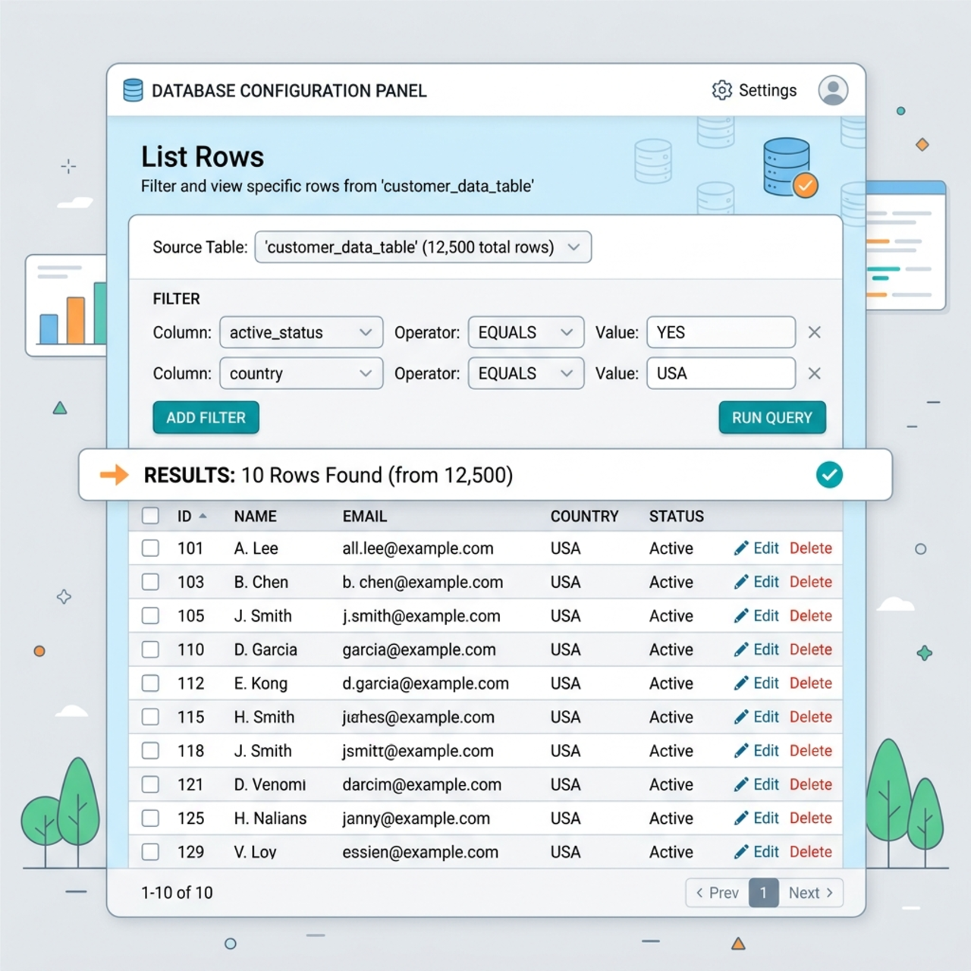
Task: Click edit pencil for row 110
Action: pyautogui.click(x=741, y=649)
